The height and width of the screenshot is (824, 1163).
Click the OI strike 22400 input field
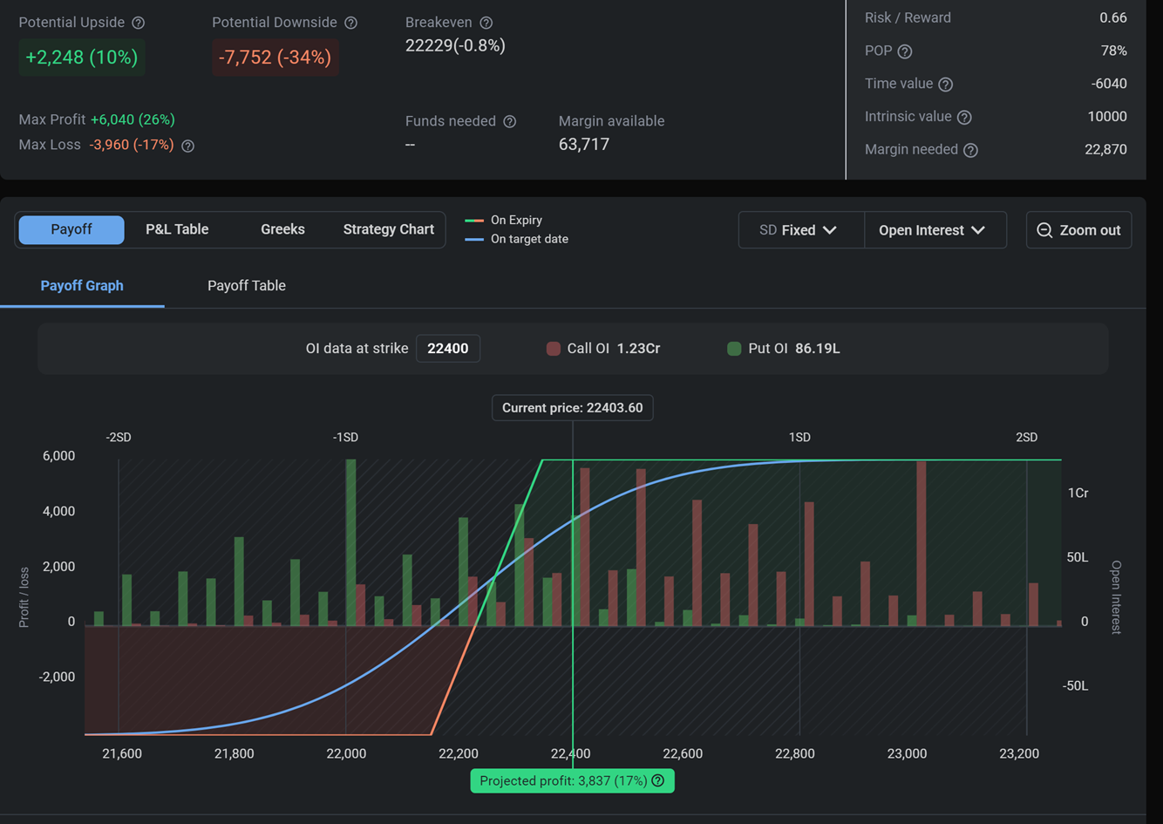click(x=448, y=349)
